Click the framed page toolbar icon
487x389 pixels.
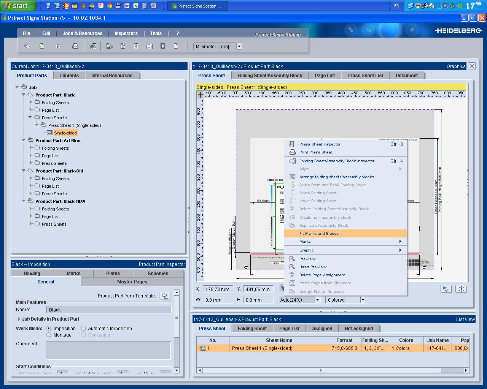point(162,46)
